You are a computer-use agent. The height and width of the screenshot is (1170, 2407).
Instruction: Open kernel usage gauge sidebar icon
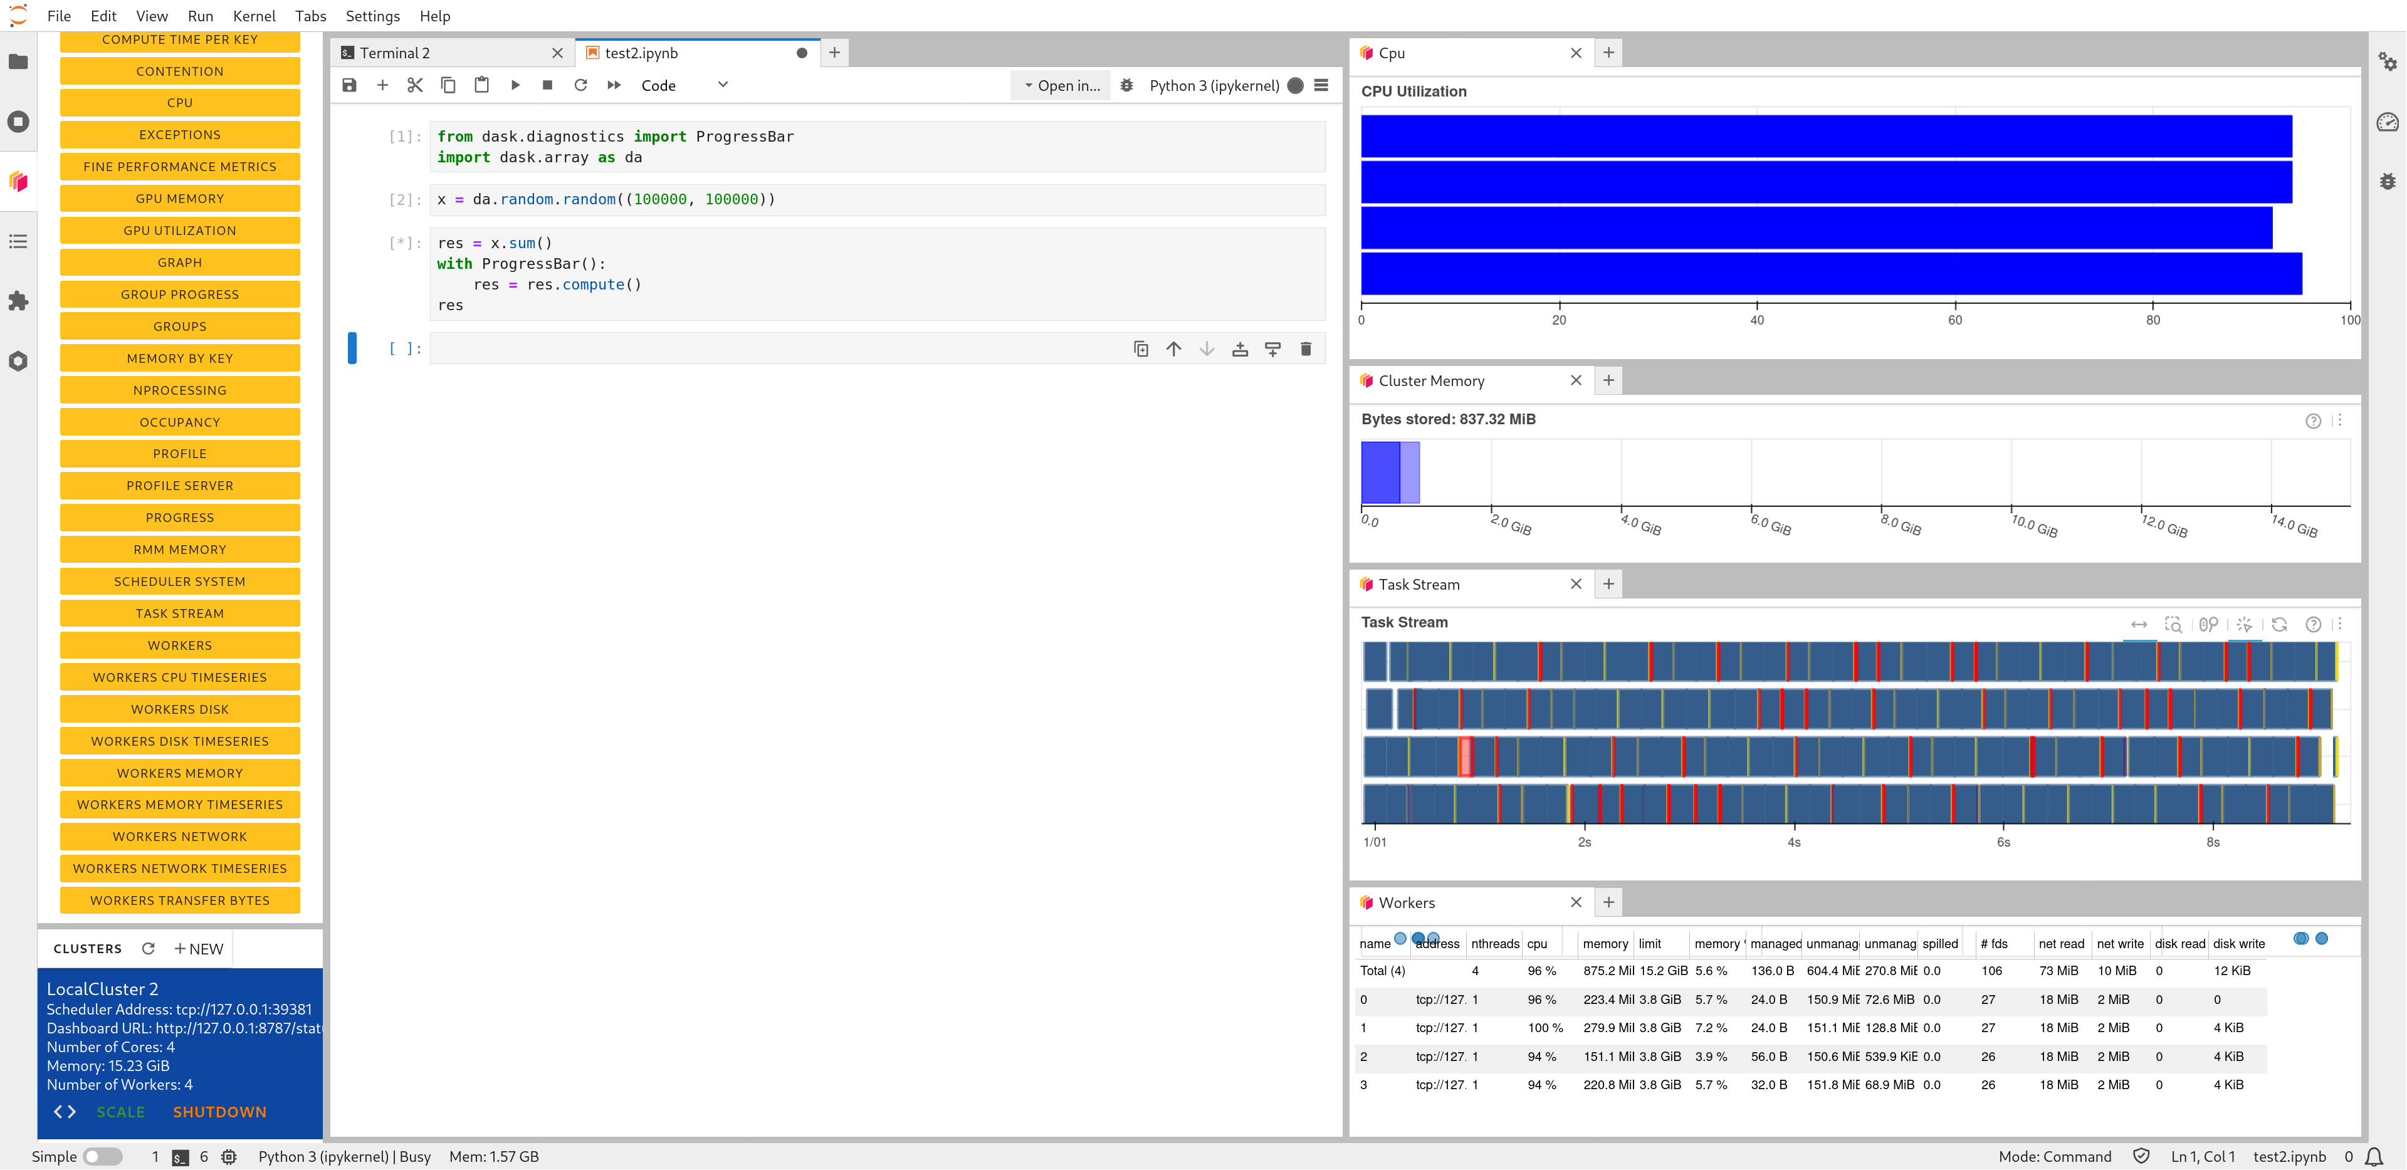pyautogui.click(x=2388, y=122)
